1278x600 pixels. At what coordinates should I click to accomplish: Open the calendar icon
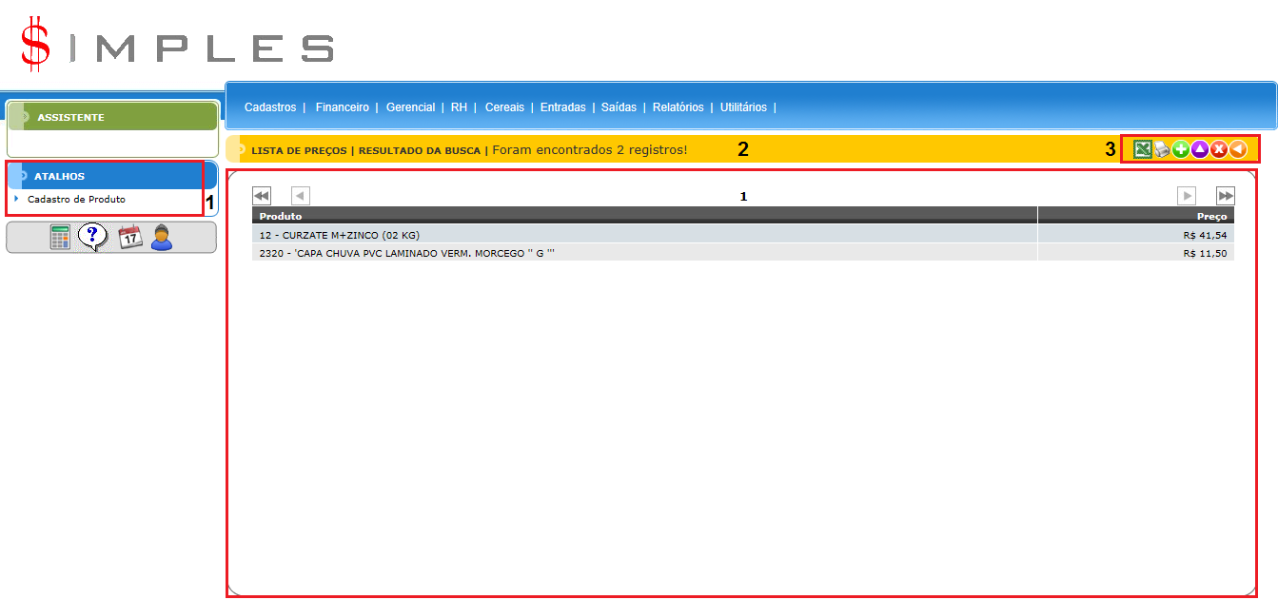point(129,238)
